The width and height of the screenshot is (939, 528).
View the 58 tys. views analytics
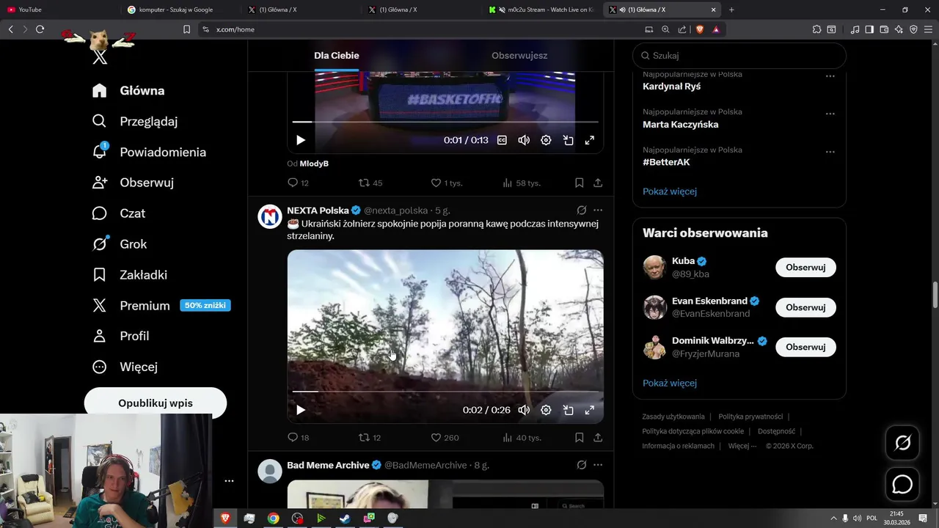tap(522, 183)
